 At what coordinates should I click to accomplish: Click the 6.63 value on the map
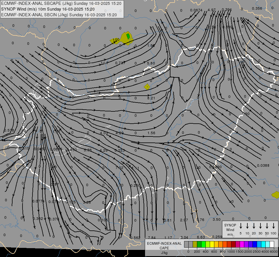201,237
